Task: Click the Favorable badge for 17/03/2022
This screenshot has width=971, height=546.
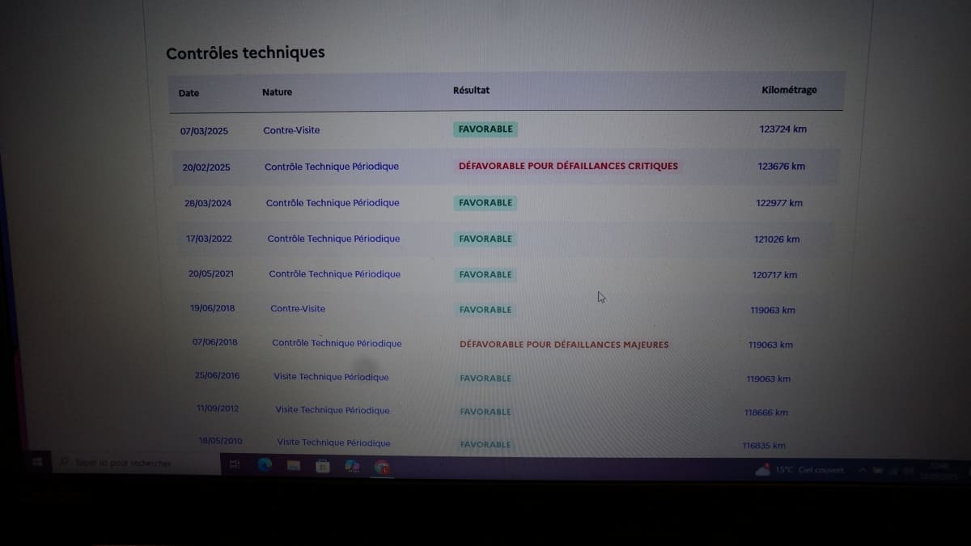Action: click(485, 239)
